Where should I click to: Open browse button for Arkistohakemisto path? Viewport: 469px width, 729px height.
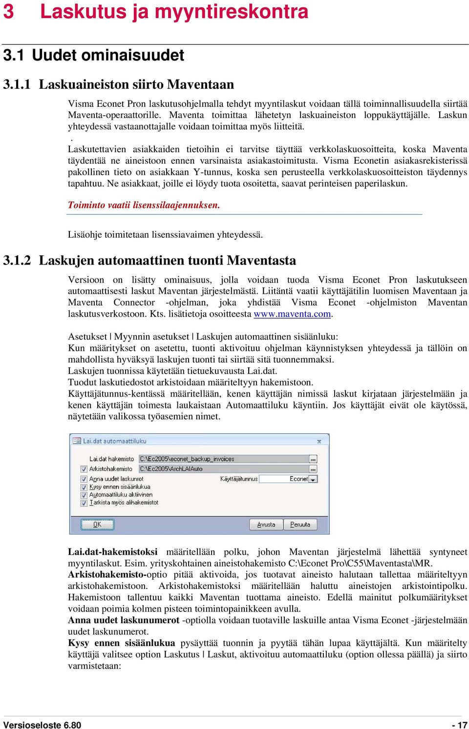coord(313,469)
